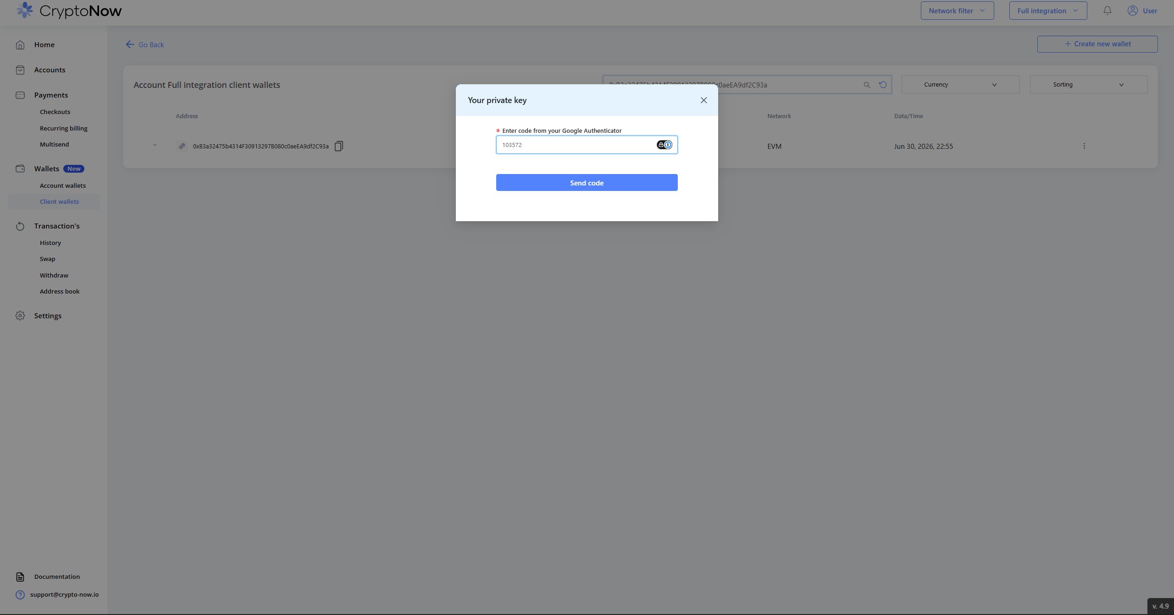Open the wallet row three-dot menu
This screenshot has height=615, width=1174.
(1084, 146)
